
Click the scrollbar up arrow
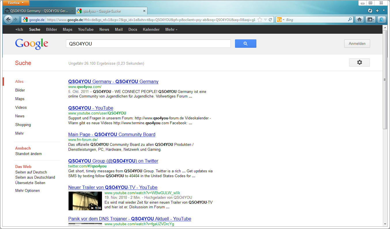coord(385,27)
